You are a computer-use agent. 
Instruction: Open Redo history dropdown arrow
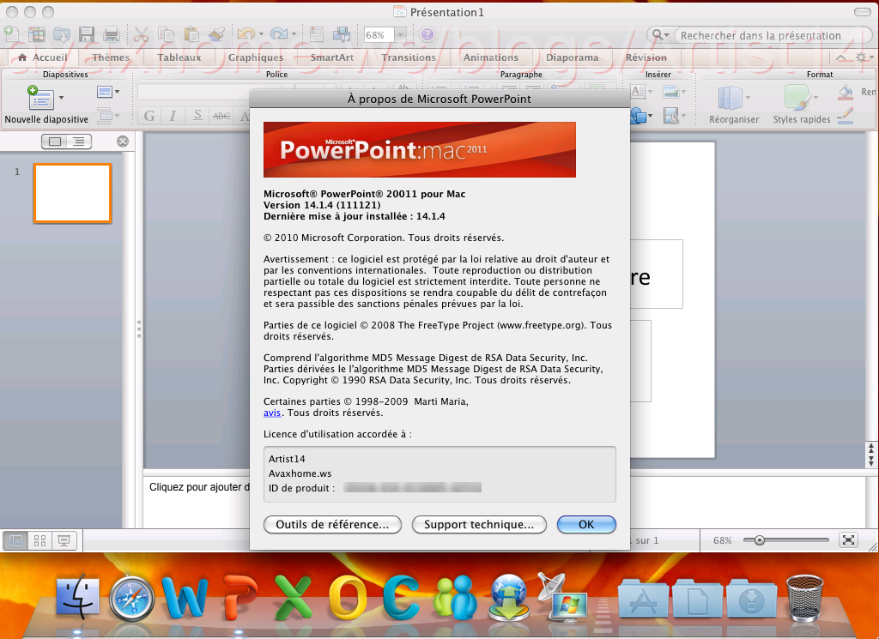pyautogui.click(x=294, y=35)
